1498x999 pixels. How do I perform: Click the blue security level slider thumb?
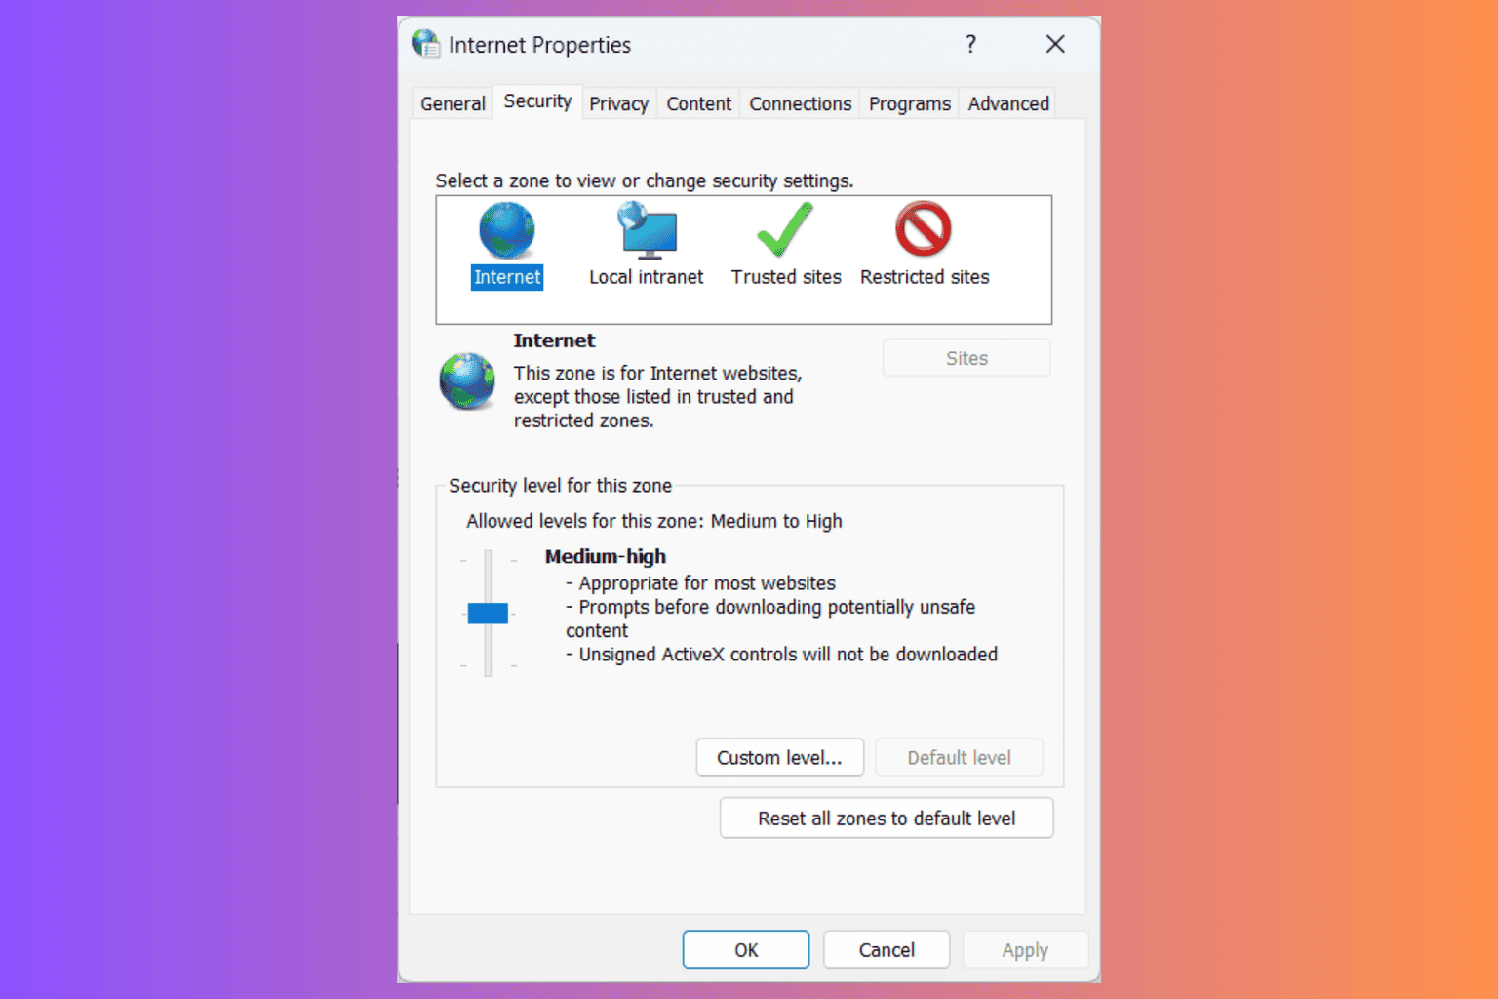(x=488, y=613)
